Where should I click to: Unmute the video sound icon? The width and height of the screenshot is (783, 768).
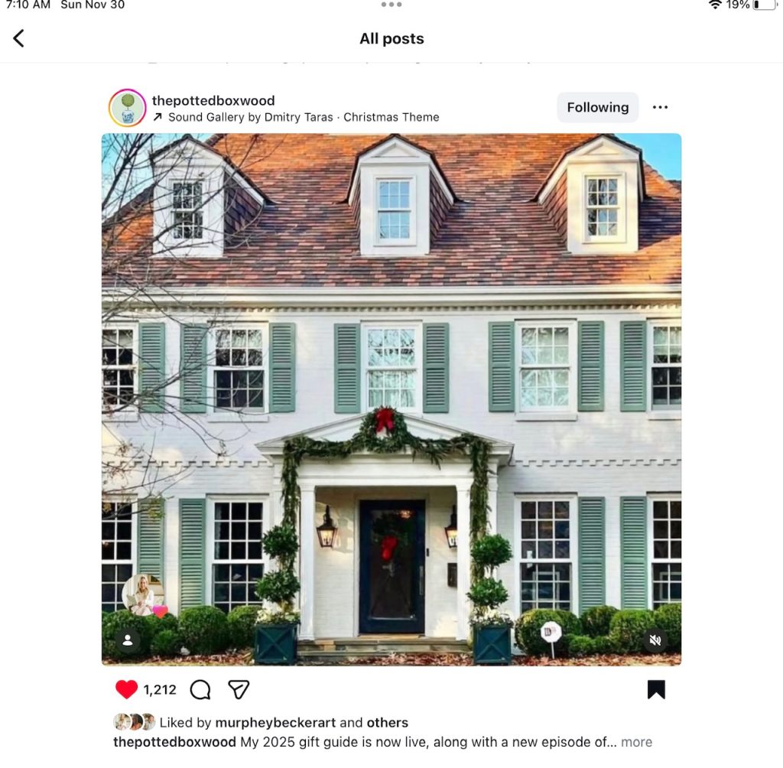(x=655, y=640)
